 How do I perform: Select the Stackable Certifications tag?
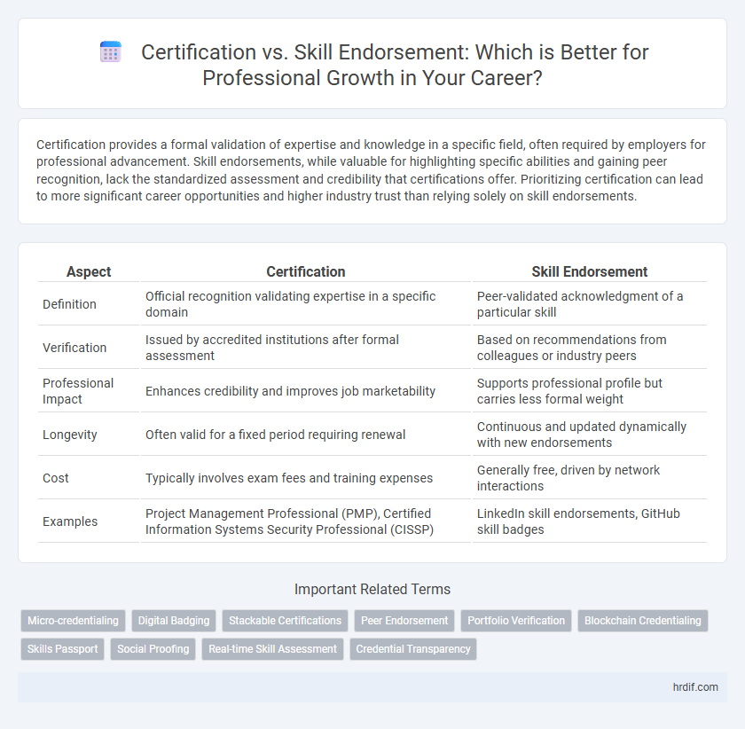[x=285, y=621]
